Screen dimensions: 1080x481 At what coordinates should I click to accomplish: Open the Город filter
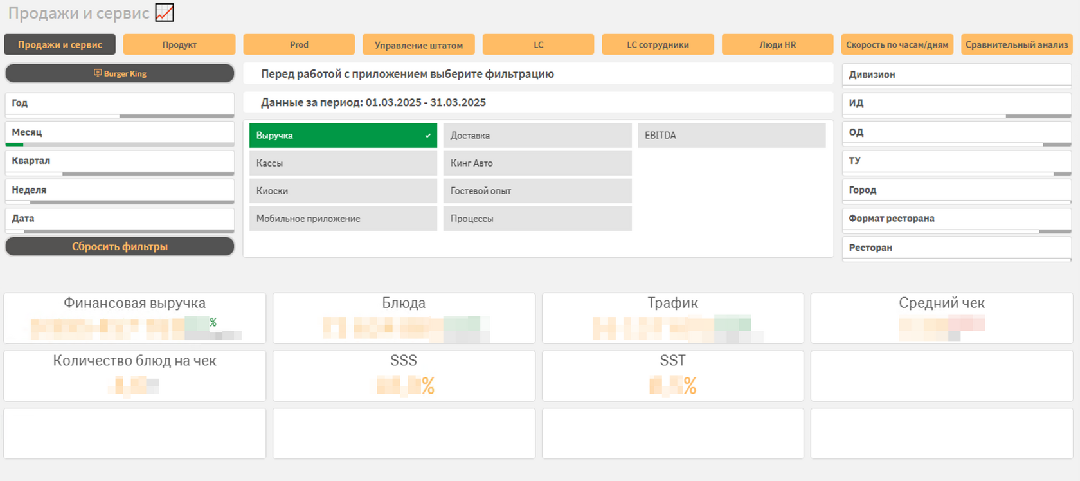click(x=957, y=192)
